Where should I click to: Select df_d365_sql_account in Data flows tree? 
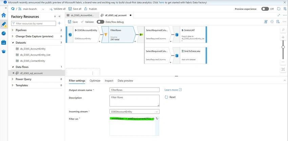[x=32, y=73]
